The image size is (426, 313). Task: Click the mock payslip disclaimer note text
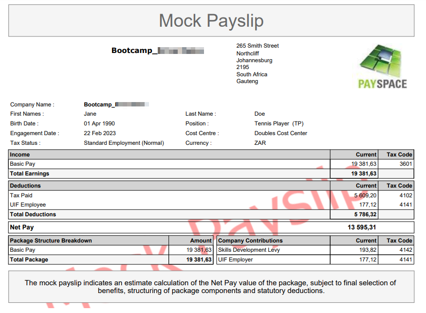pos(211,286)
